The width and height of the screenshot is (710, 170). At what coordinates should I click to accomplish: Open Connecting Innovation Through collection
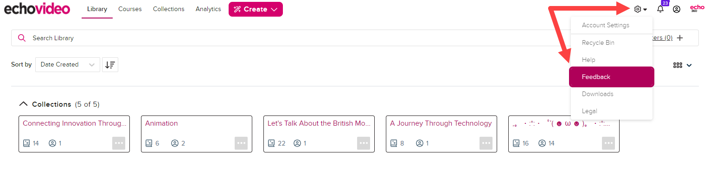(x=75, y=123)
